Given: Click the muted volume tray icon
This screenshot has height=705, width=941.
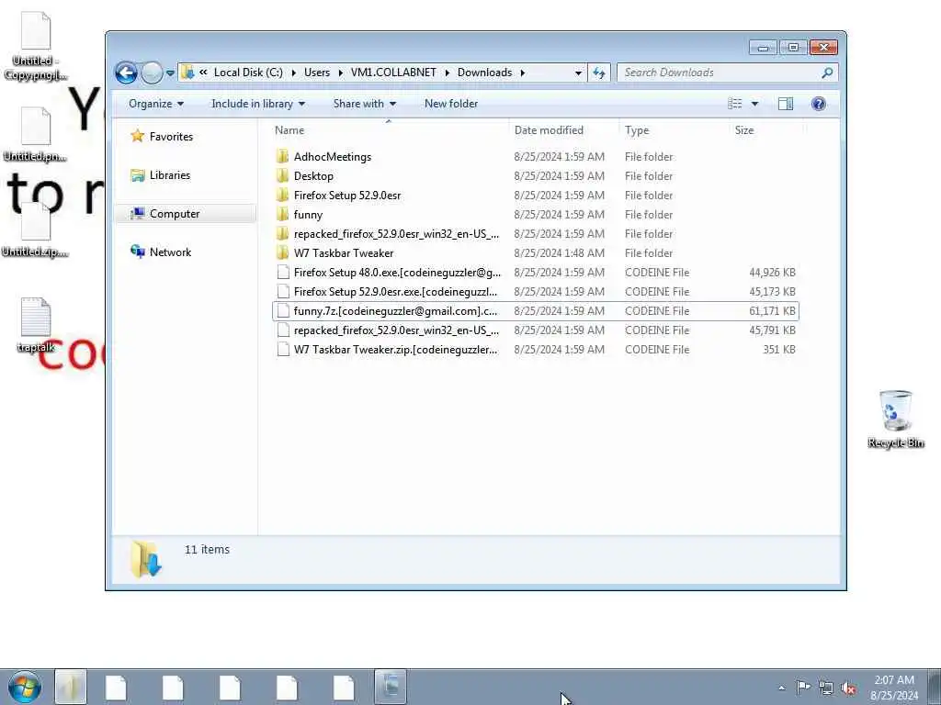Looking at the screenshot, I should [848, 688].
